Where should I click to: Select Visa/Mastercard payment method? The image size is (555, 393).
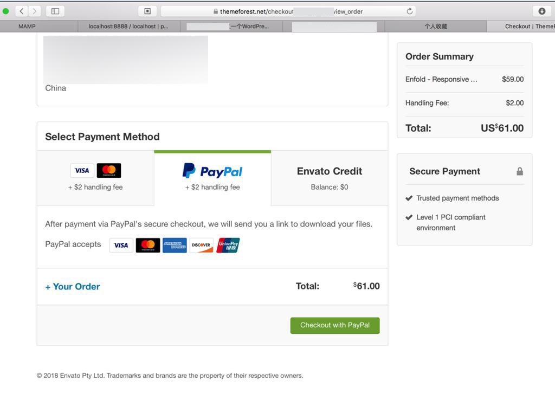[95, 178]
